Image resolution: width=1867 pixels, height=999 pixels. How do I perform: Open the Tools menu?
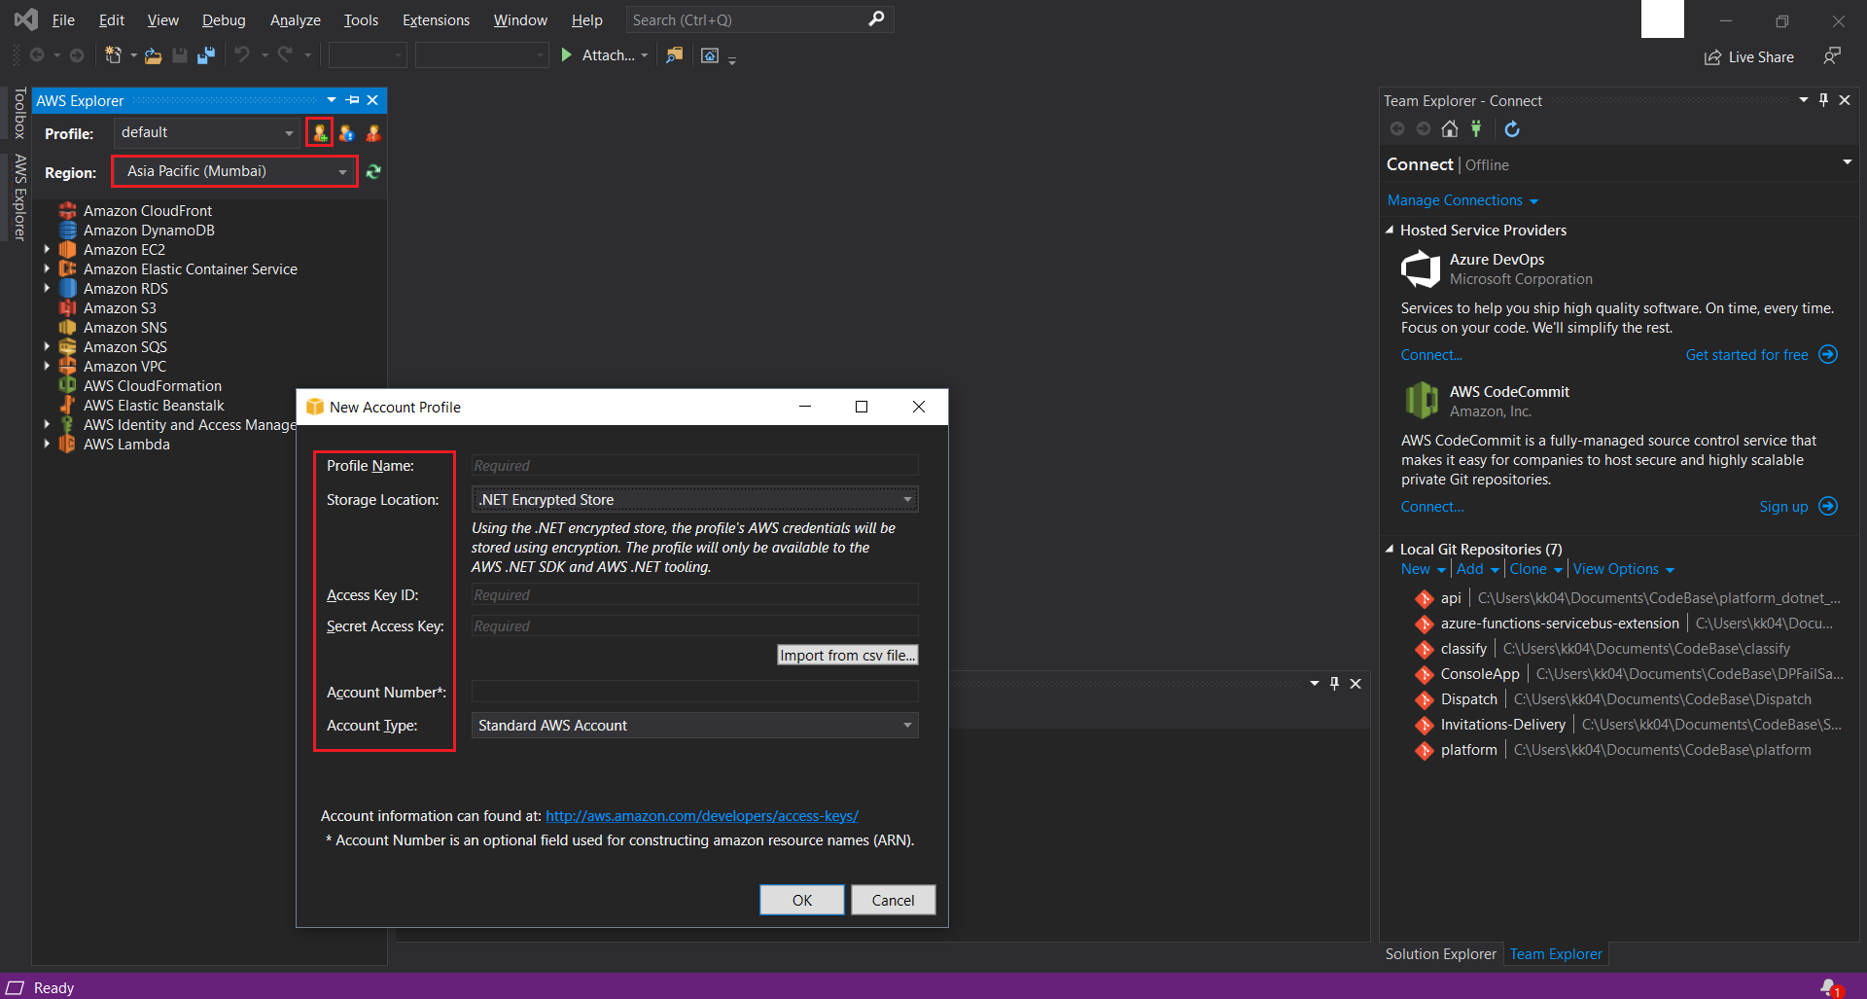361,20
